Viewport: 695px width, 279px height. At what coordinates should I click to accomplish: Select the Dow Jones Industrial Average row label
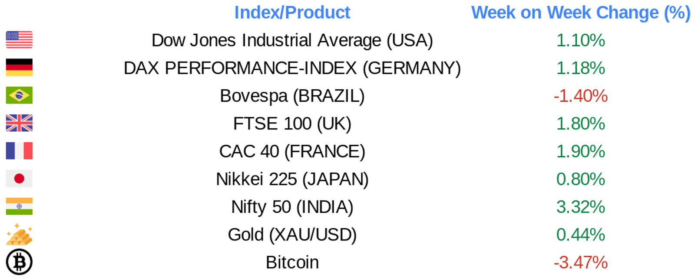[292, 40]
